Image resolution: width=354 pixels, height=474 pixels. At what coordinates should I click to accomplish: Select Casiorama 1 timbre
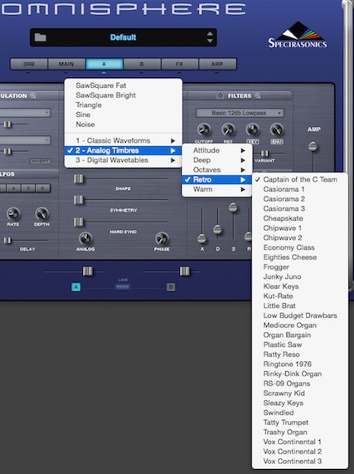tap(300, 189)
